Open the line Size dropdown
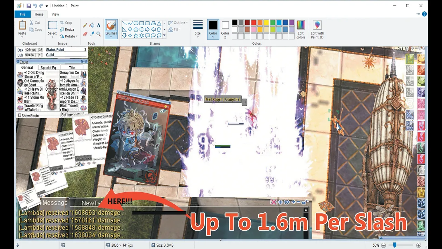The height and width of the screenshot is (249, 442). [x=198, y=29]
